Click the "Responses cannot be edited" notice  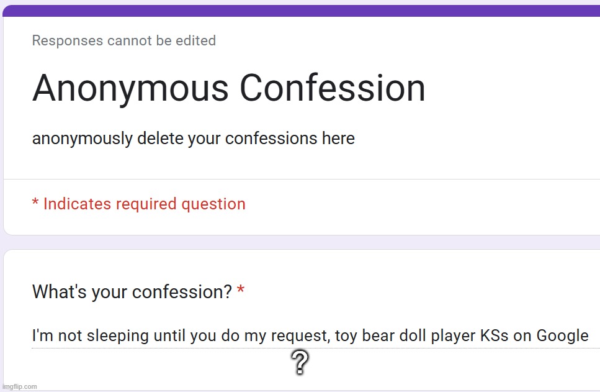pyautogui.click(x=123, y=40)
